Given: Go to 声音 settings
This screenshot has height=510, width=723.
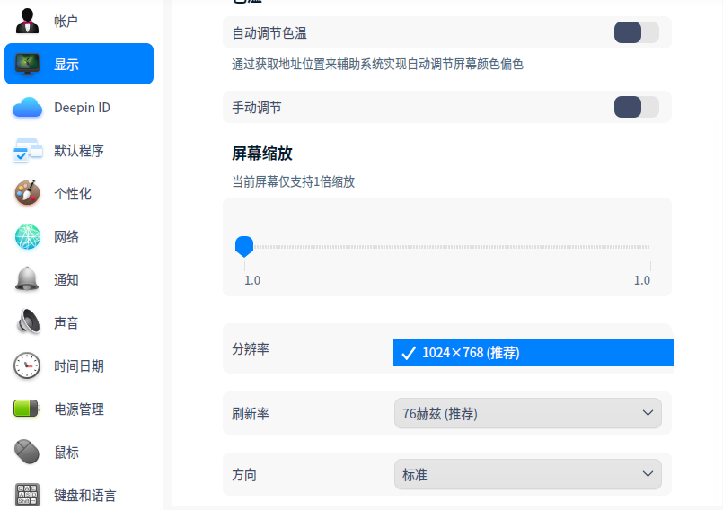Looking at the screenshot, I should pos(79,322).
